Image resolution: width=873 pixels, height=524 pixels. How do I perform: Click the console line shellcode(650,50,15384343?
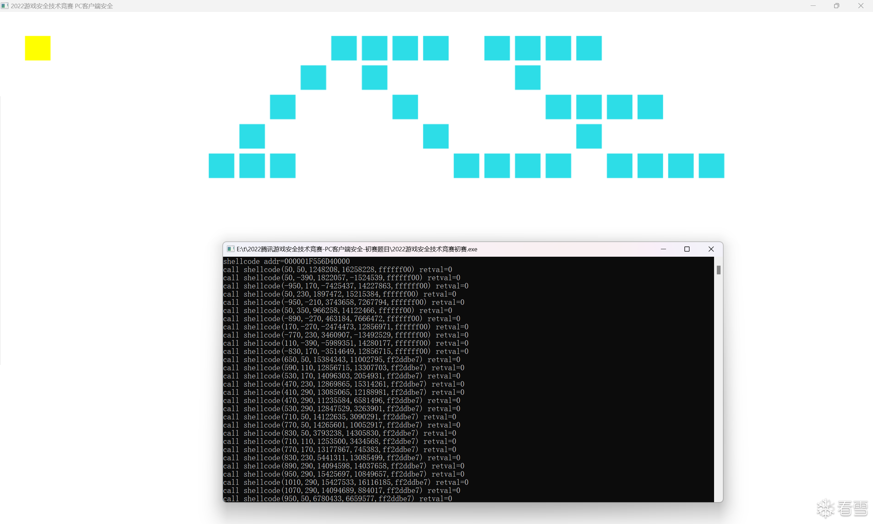[341, 359]
